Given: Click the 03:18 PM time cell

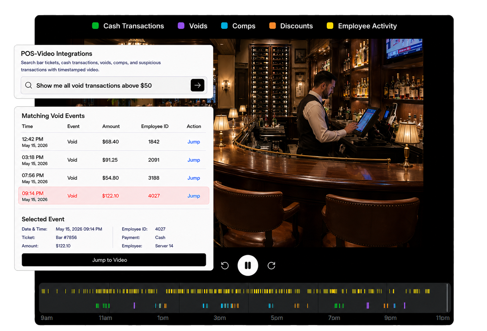Looking at the screenshot, I should [x=35, y=160].
